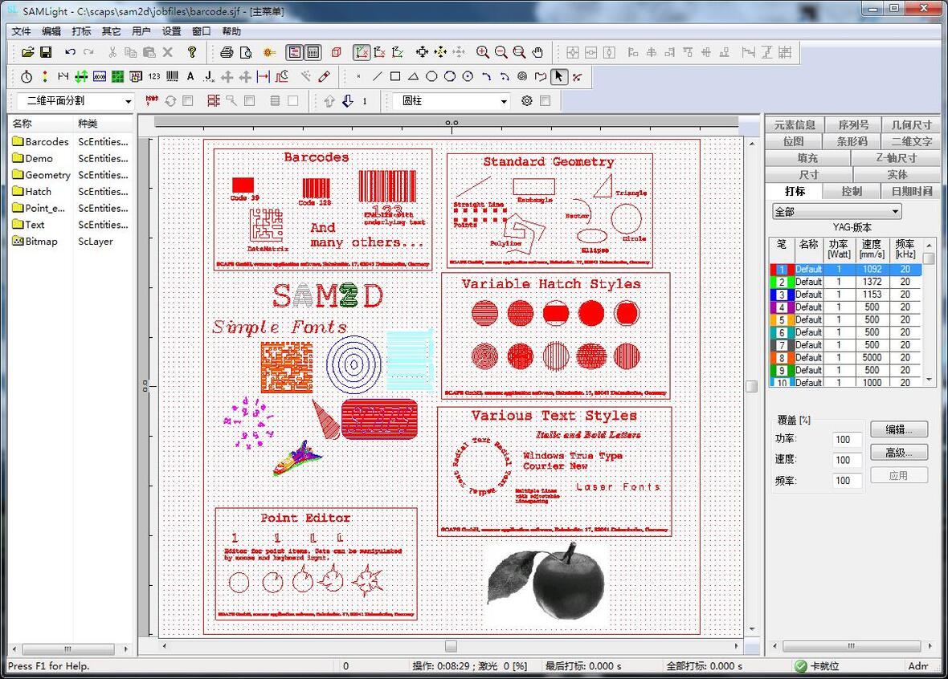Save the job with the floppy icon
This screenshot has height=679, width=948.
pos(46,52)
